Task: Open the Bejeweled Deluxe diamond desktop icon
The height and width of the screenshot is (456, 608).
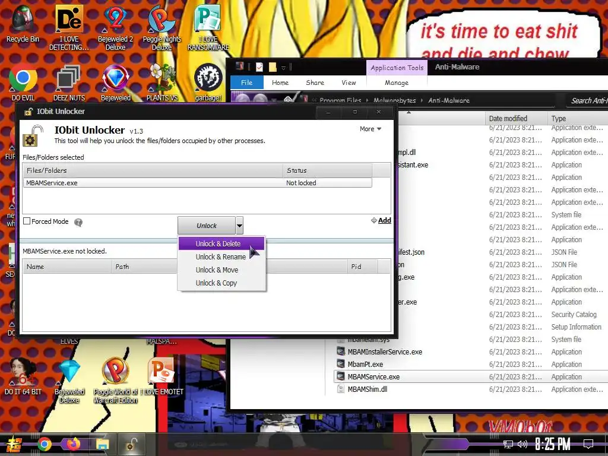Action: coord(69,381)
